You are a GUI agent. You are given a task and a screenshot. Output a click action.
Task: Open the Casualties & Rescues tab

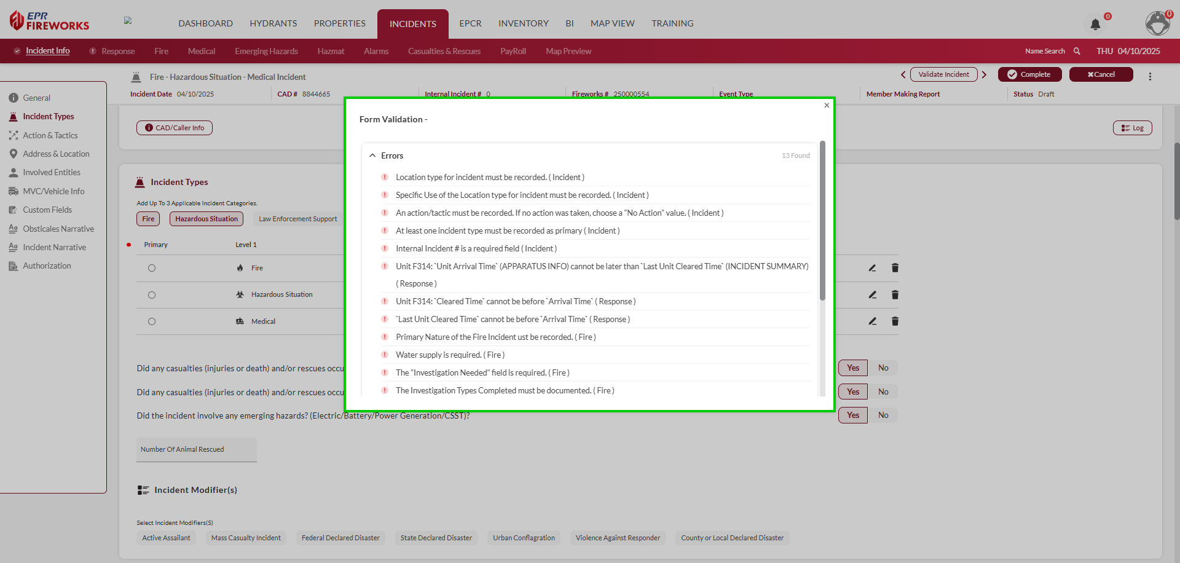pyautogui.click(x=444, y=51)
